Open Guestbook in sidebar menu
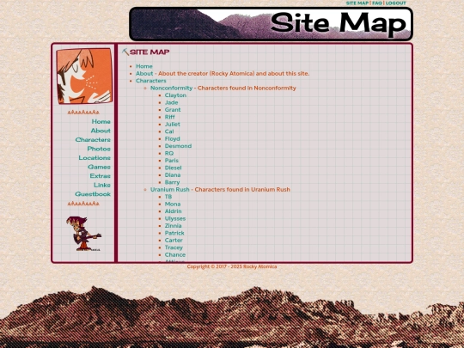This screenshot has height=348, width=464. (x=93, y=194)
